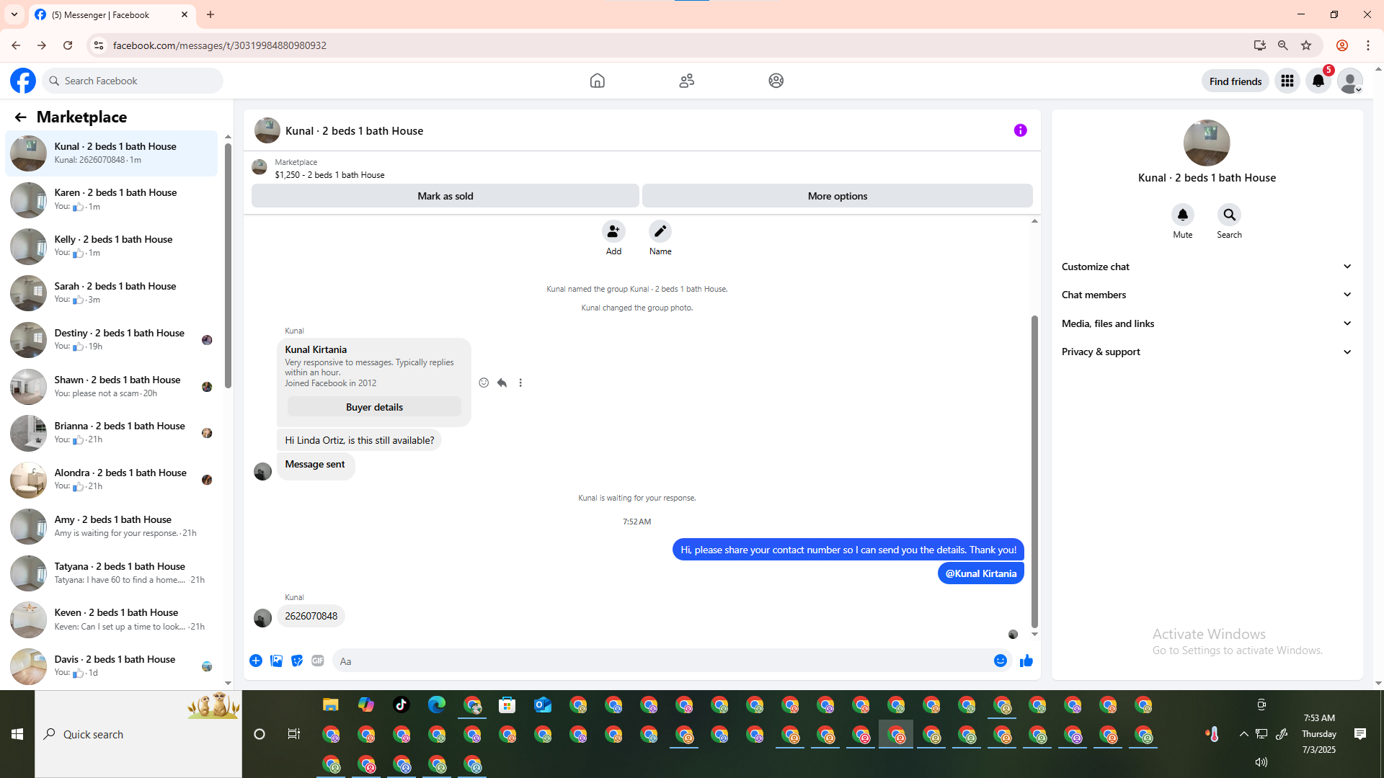Open the emoji picker in message box

(x=1000, y=661)
